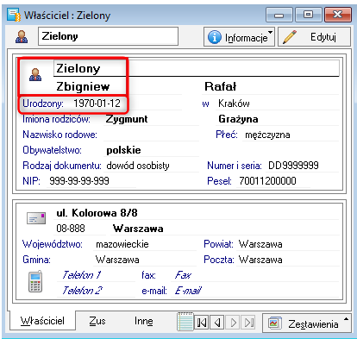Go to the previous record

click(x=217, y=323)
